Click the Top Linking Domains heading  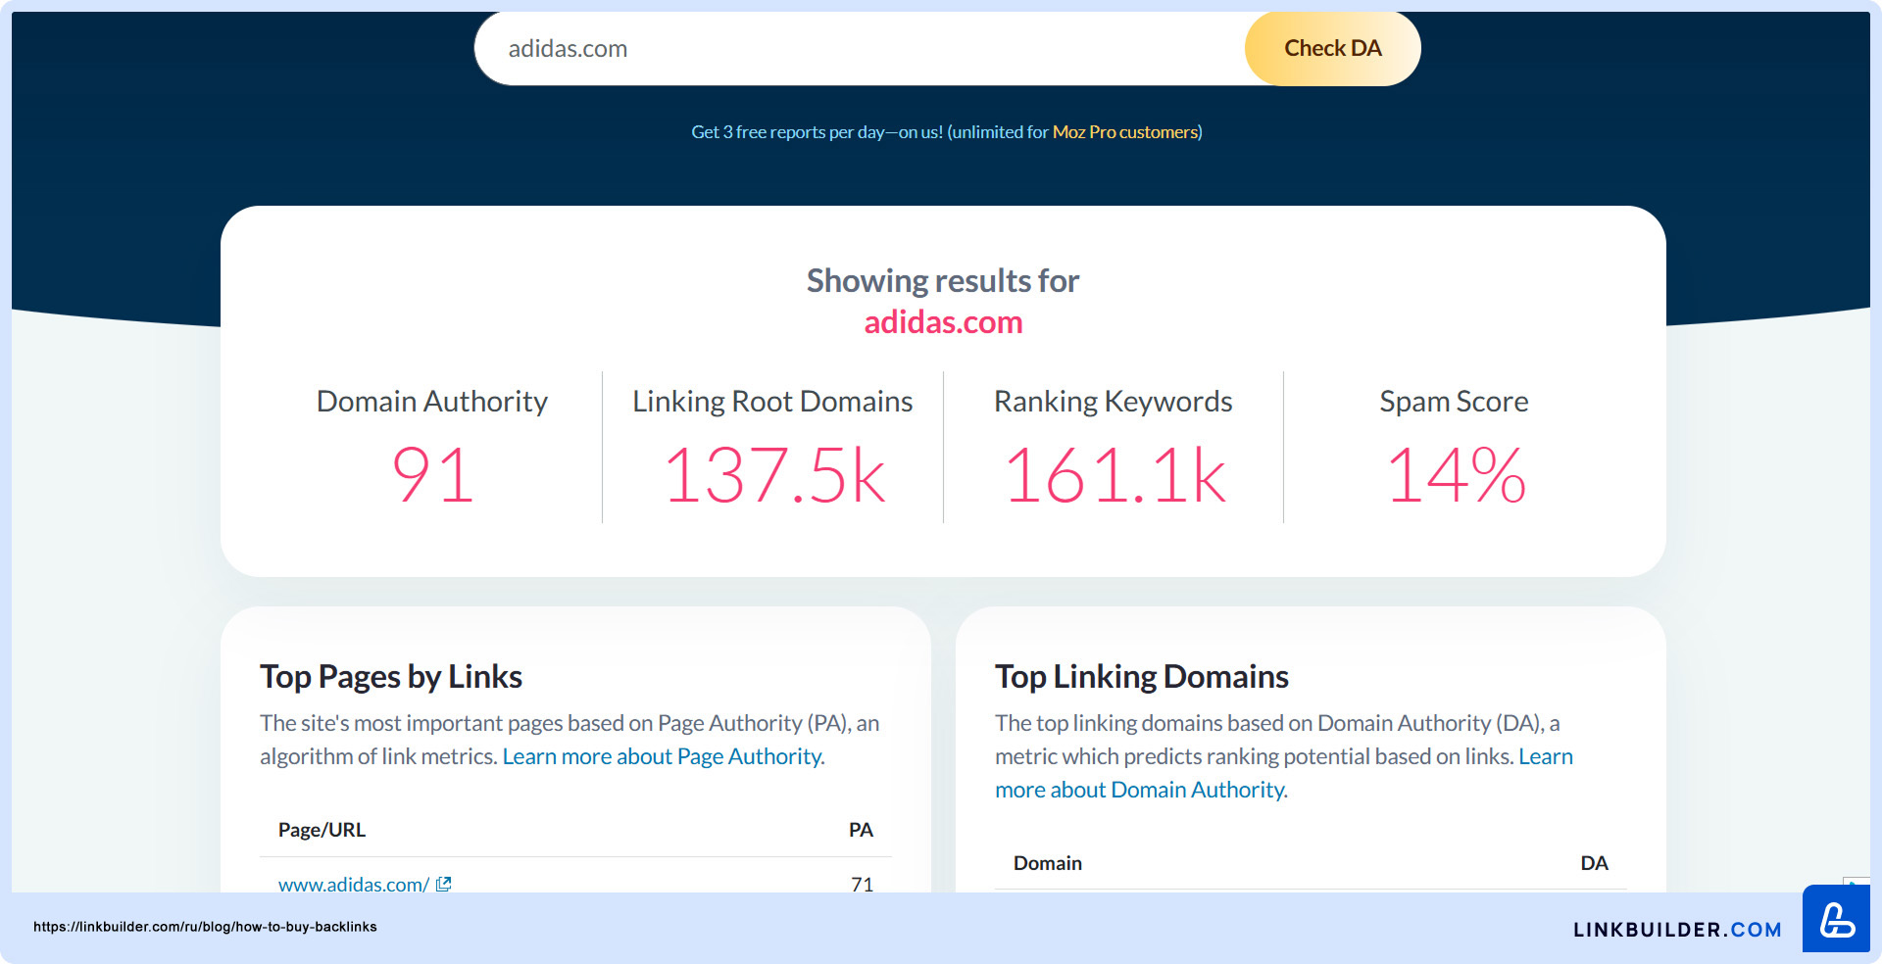click(x=1142, y=677)
